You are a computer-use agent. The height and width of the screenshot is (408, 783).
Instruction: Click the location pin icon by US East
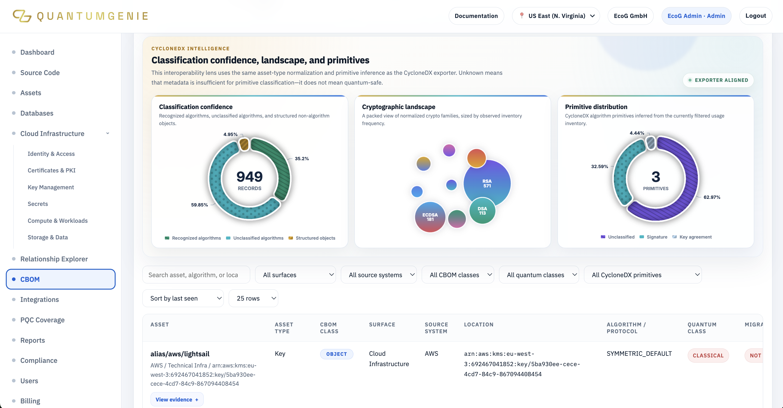(x=522, y=16)
